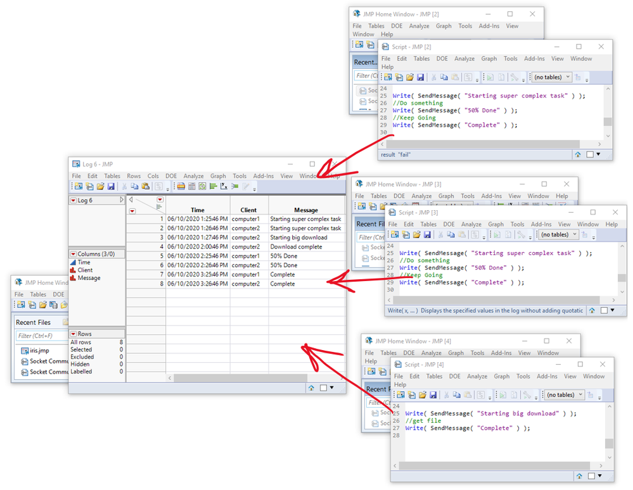Click Cut scissors icon in Log 6 toolbar

(124, 186)
